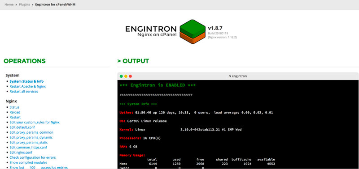Screen dimensions: 359x169
Task: Open Edit proxy_params_static
Action: 29,142
